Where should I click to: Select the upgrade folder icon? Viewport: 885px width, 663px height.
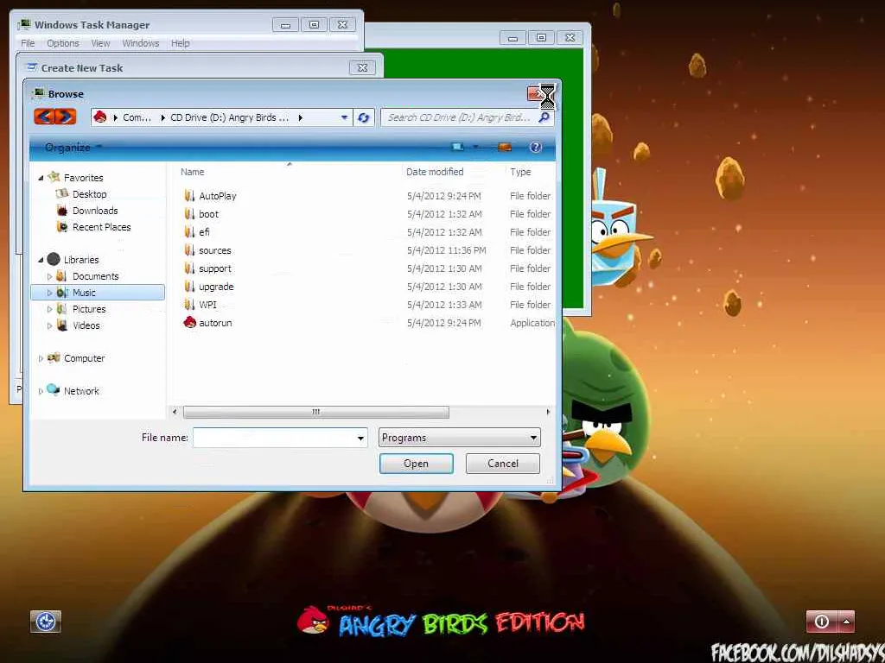(189, 287)
